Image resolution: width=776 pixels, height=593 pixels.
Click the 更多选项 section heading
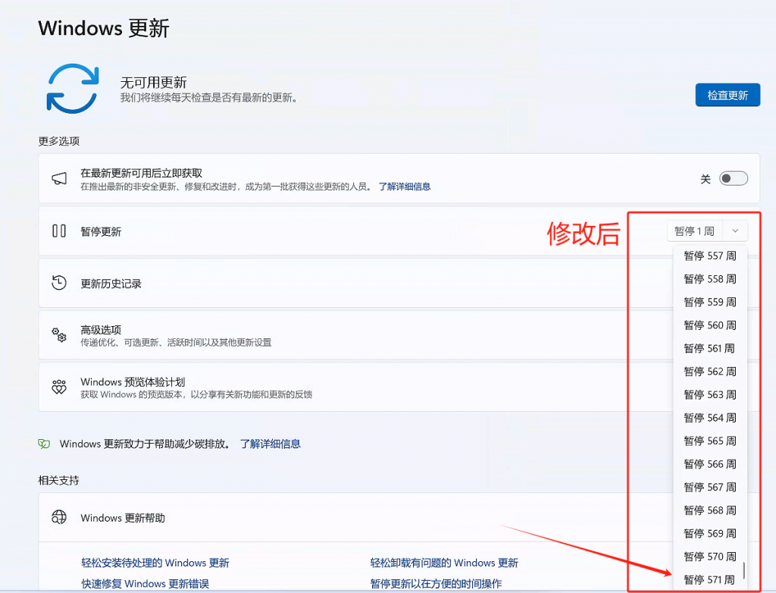[59, 141]
